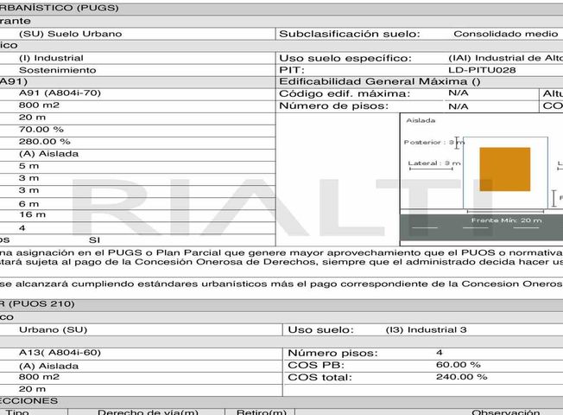Select the 'PIT:' label

[292, 70]
